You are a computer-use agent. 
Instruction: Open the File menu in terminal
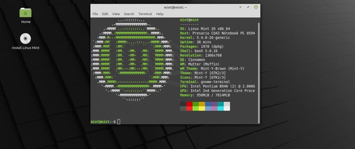95,14
